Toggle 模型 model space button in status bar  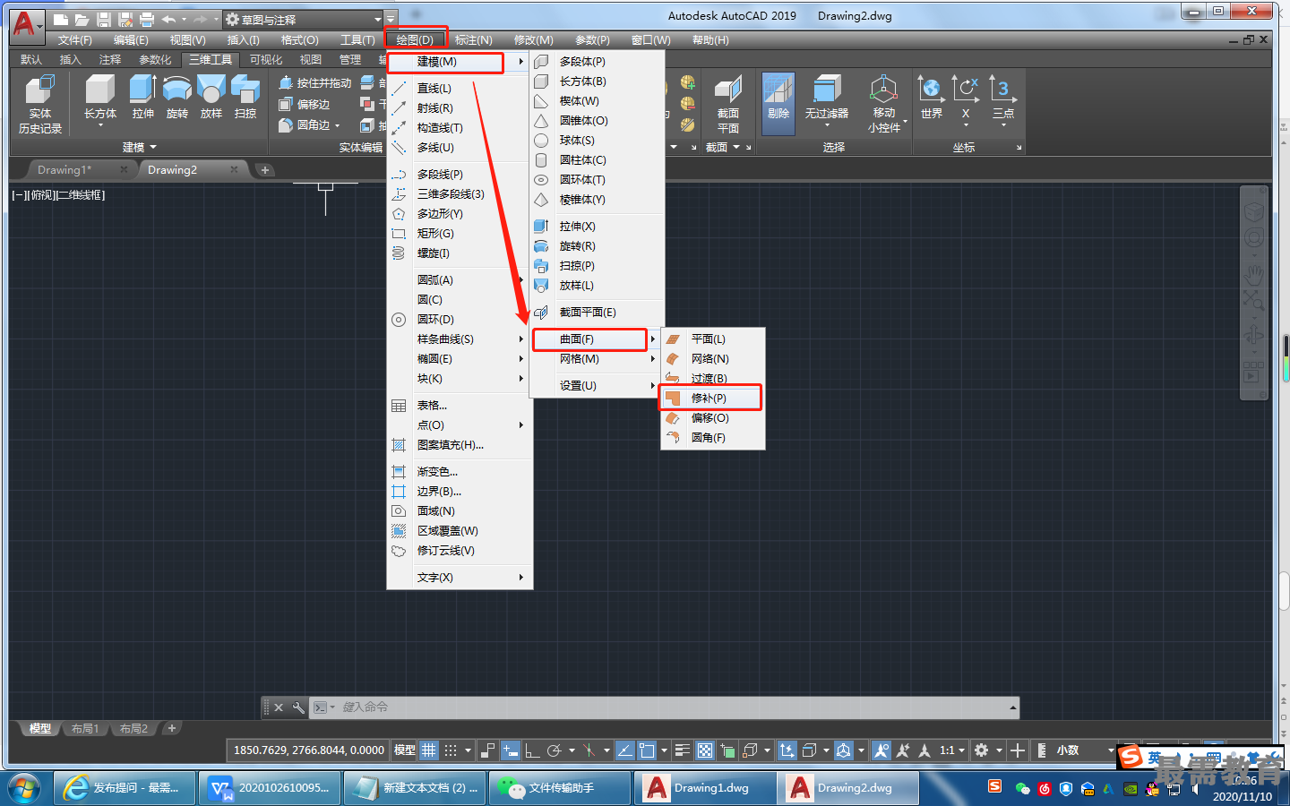[405, 750]
